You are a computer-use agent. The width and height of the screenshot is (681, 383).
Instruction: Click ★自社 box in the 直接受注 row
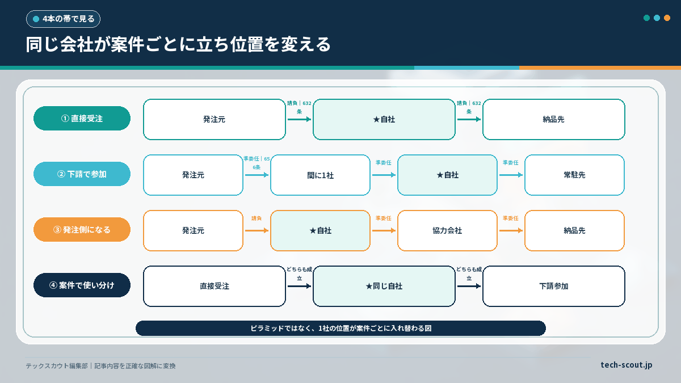point(384,119)
